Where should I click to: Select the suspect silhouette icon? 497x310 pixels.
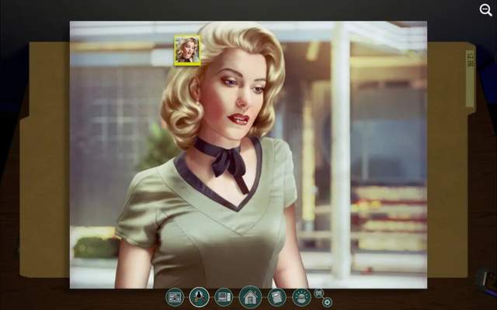click(200, 297)
